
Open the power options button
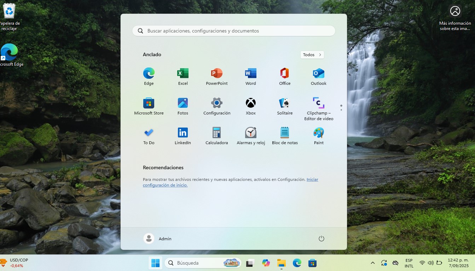coord(321,238)
